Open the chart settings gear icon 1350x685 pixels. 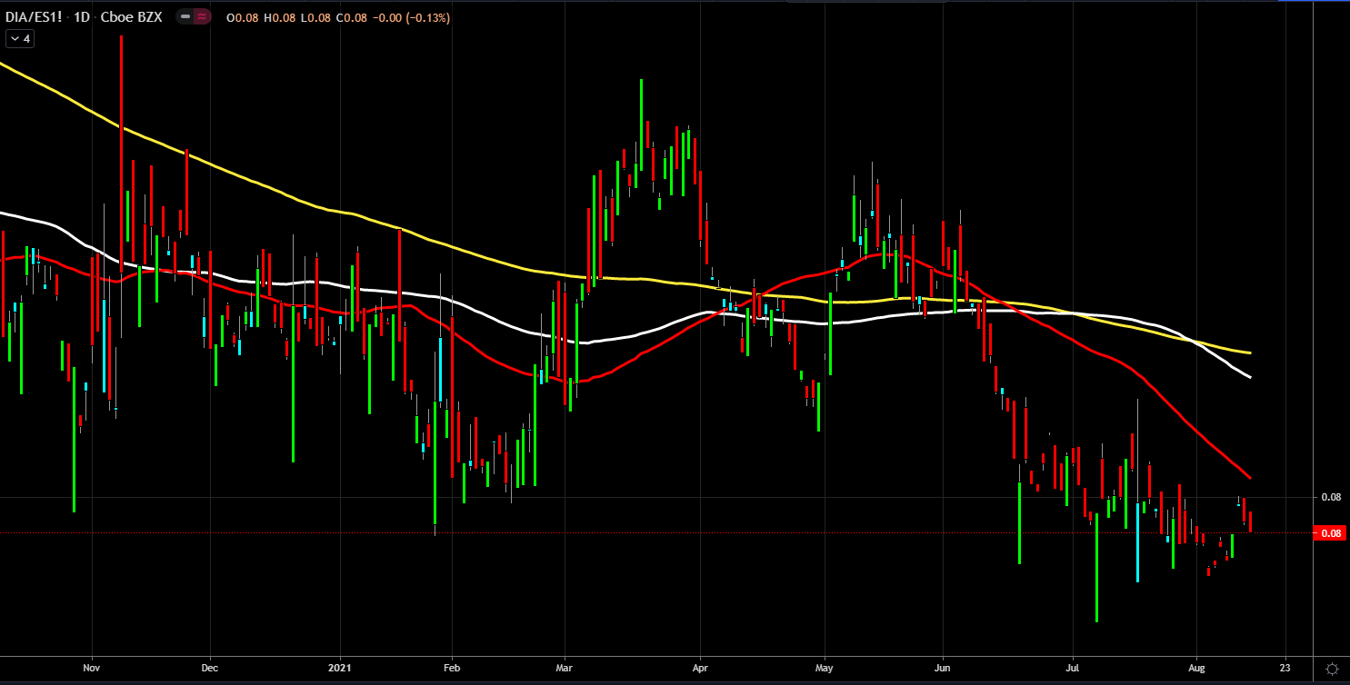tap(1332, 670)
